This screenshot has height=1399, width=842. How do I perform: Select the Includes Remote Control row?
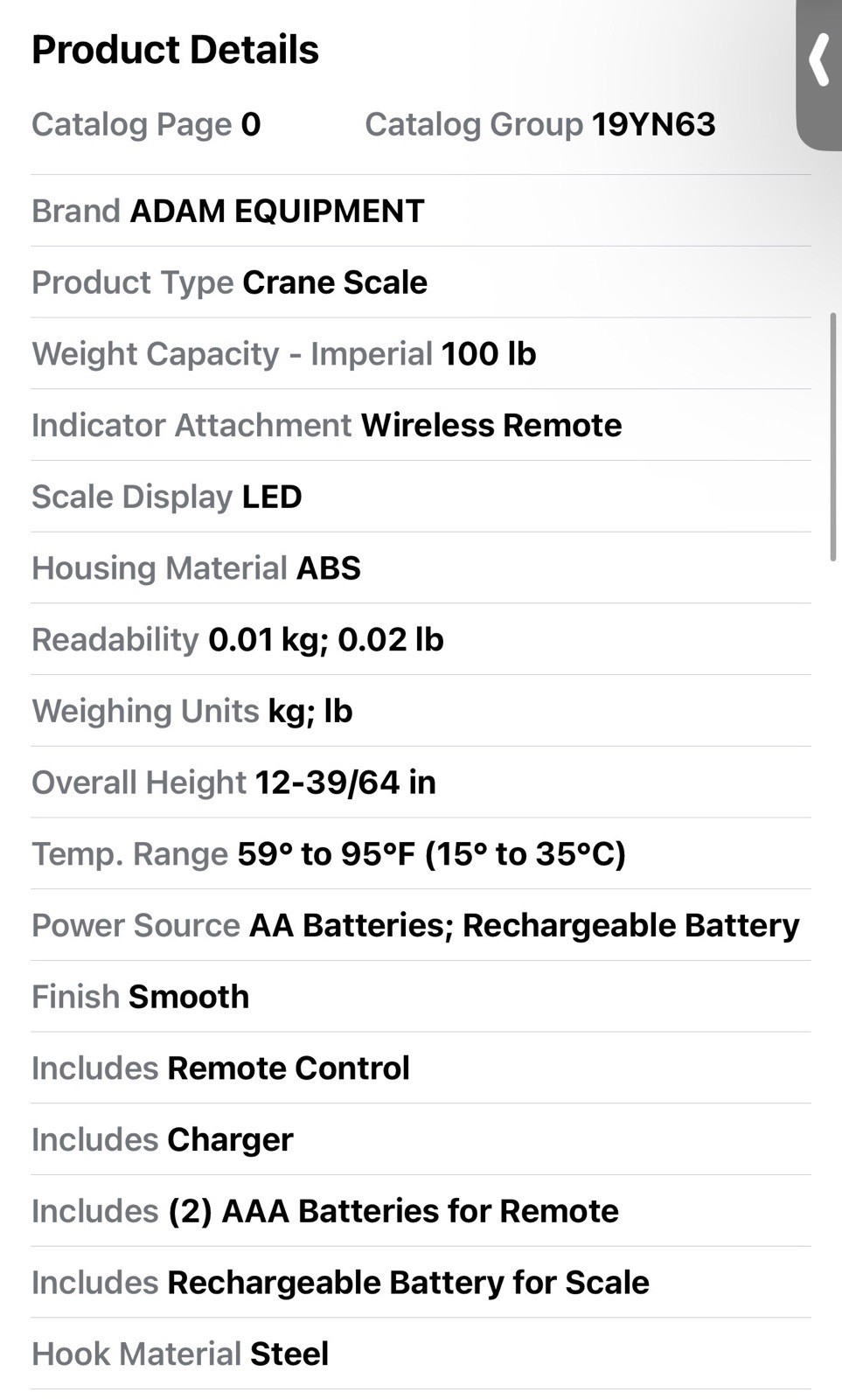click(x=421, y=1068)
